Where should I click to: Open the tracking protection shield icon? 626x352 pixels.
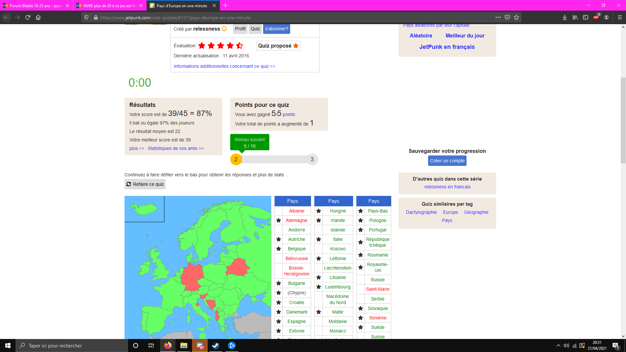point(86,18)
